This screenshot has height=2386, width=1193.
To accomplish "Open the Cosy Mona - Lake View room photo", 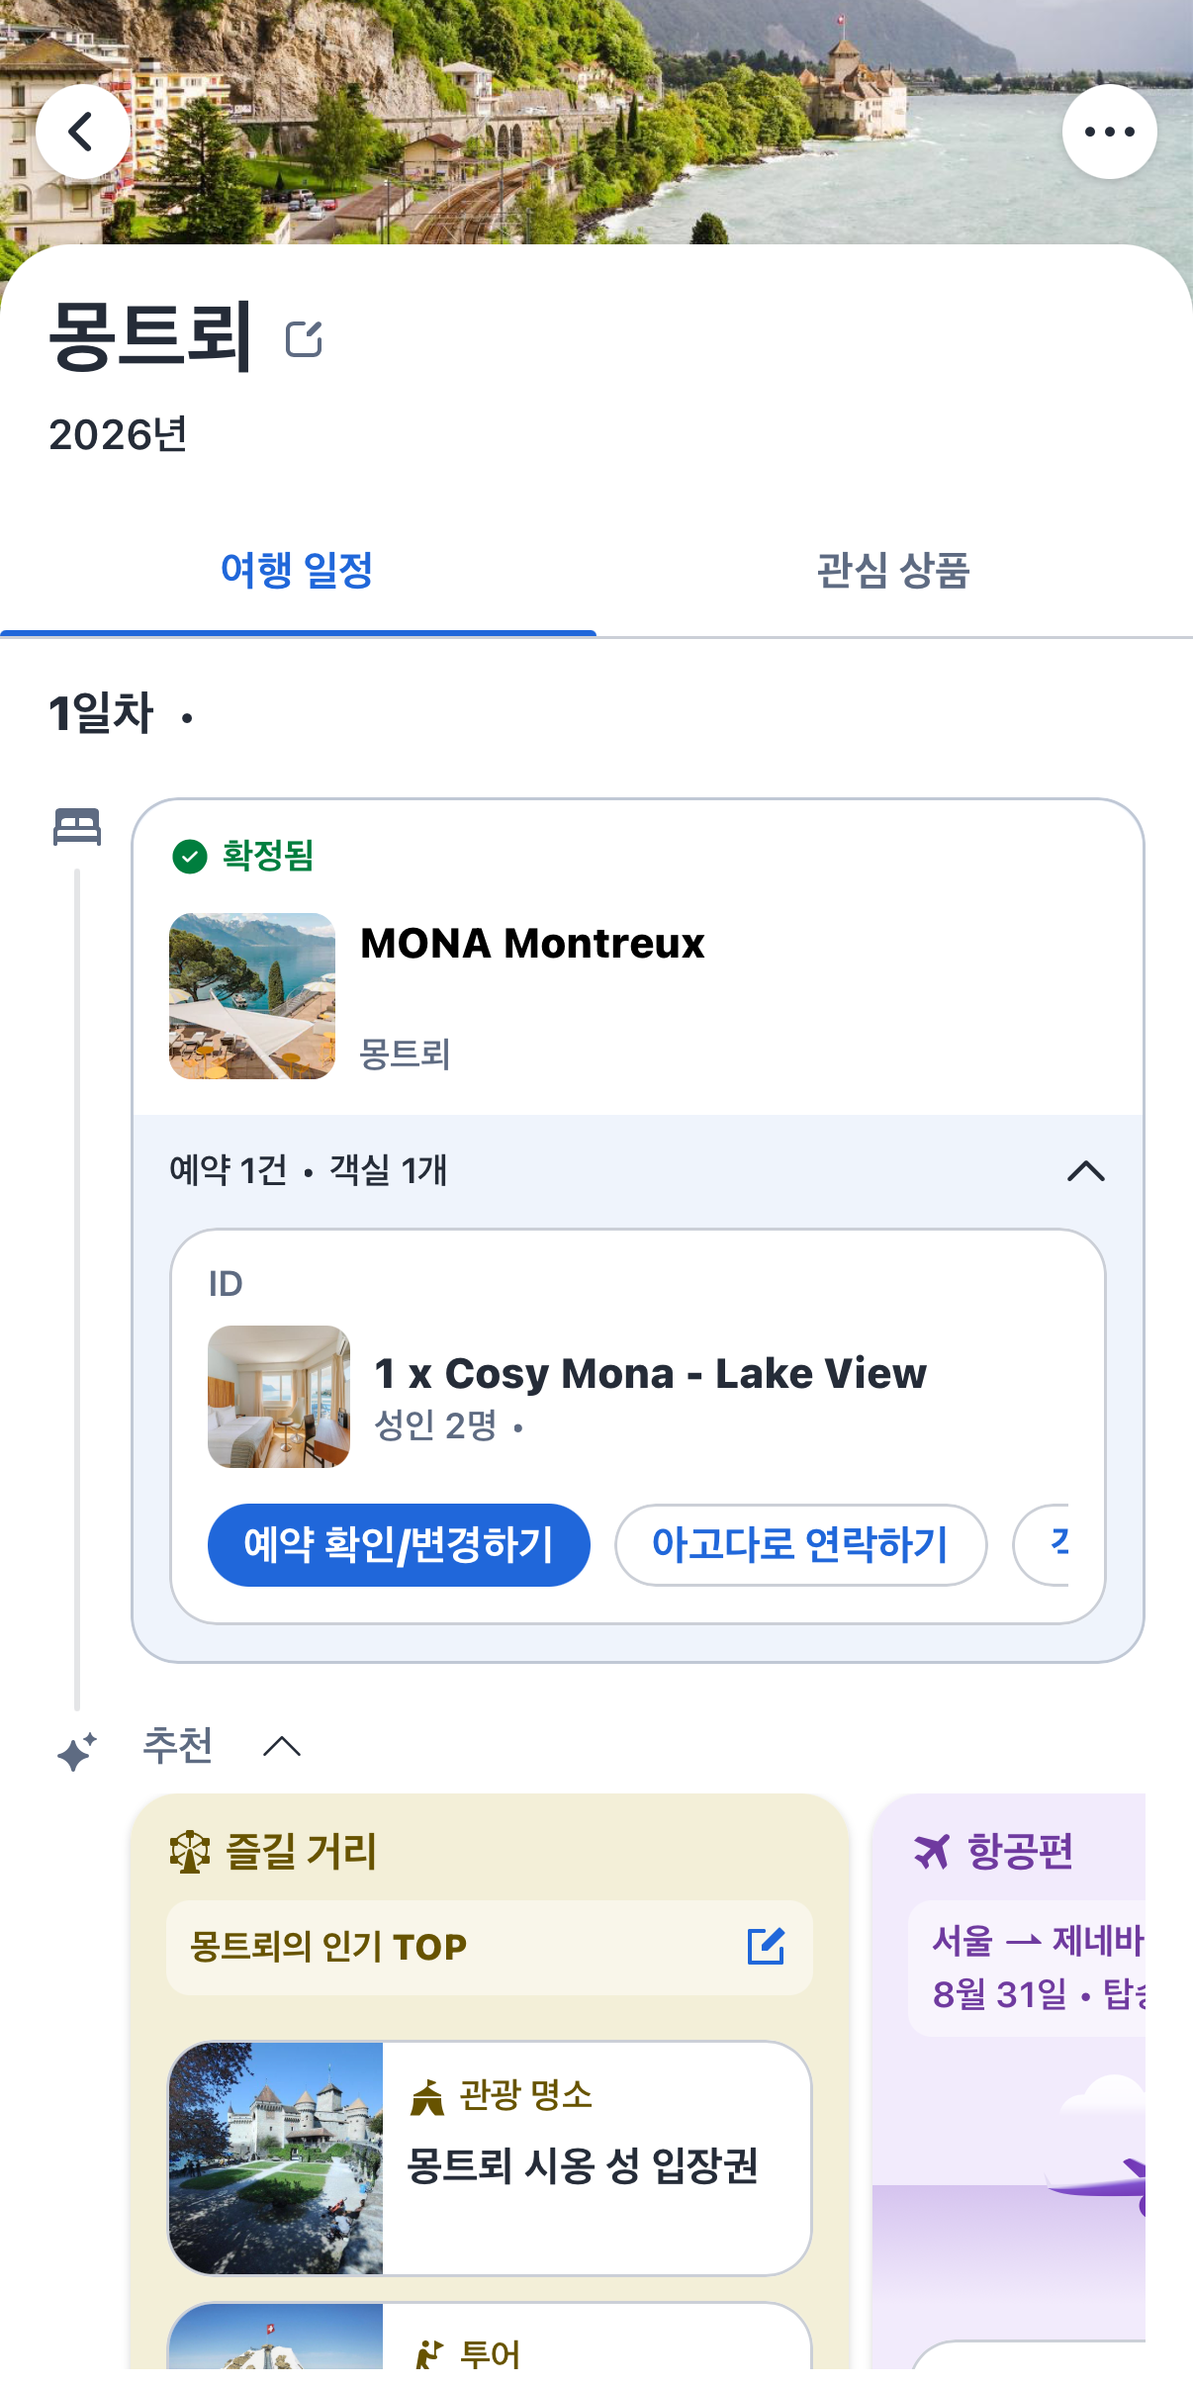I will coord(279,1396).
